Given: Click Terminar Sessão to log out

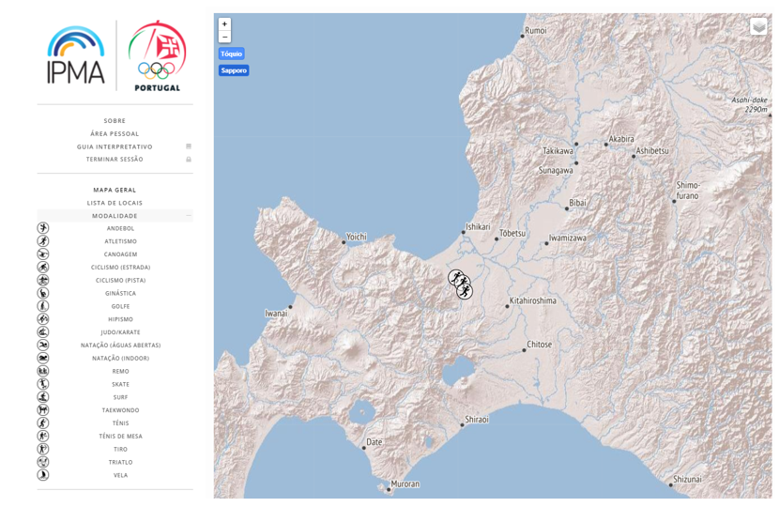Looking at the screenshot, I should [x=115, y=160].
